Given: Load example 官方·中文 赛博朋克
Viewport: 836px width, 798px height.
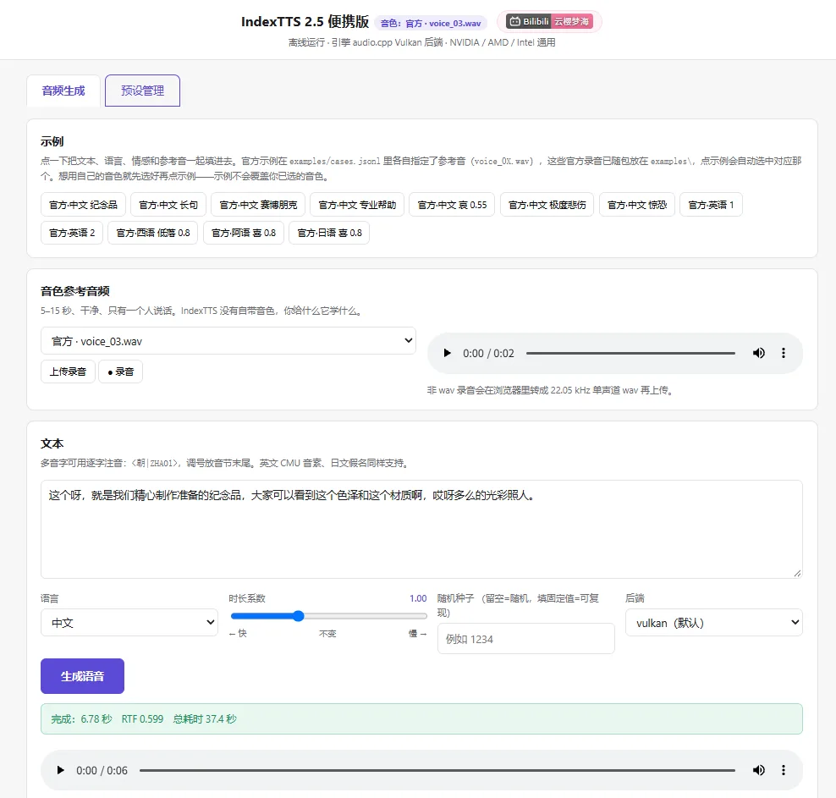Looking at the screenshot, I should [x=258, y=205].
